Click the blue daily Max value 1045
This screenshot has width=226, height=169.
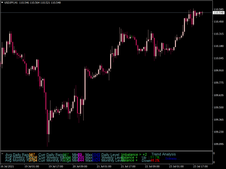(x=96, y=155)
